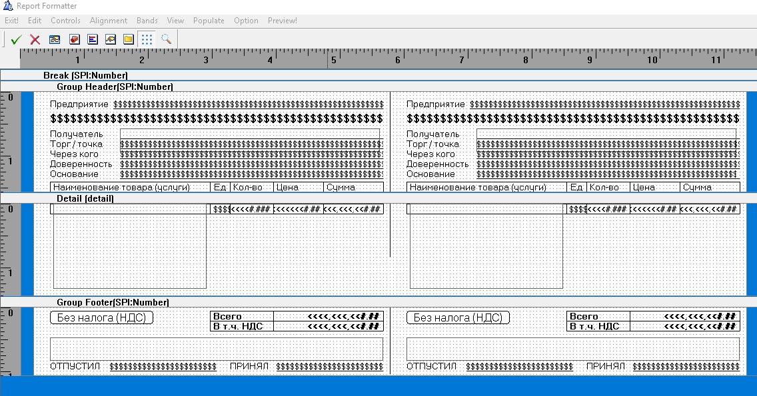The width and height of the screenshot is (757, 396).
Task: Open the Edit menu
Action: (x=35, y=21)
